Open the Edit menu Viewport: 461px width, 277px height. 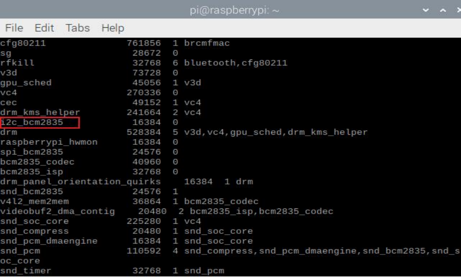pos(44,28)
